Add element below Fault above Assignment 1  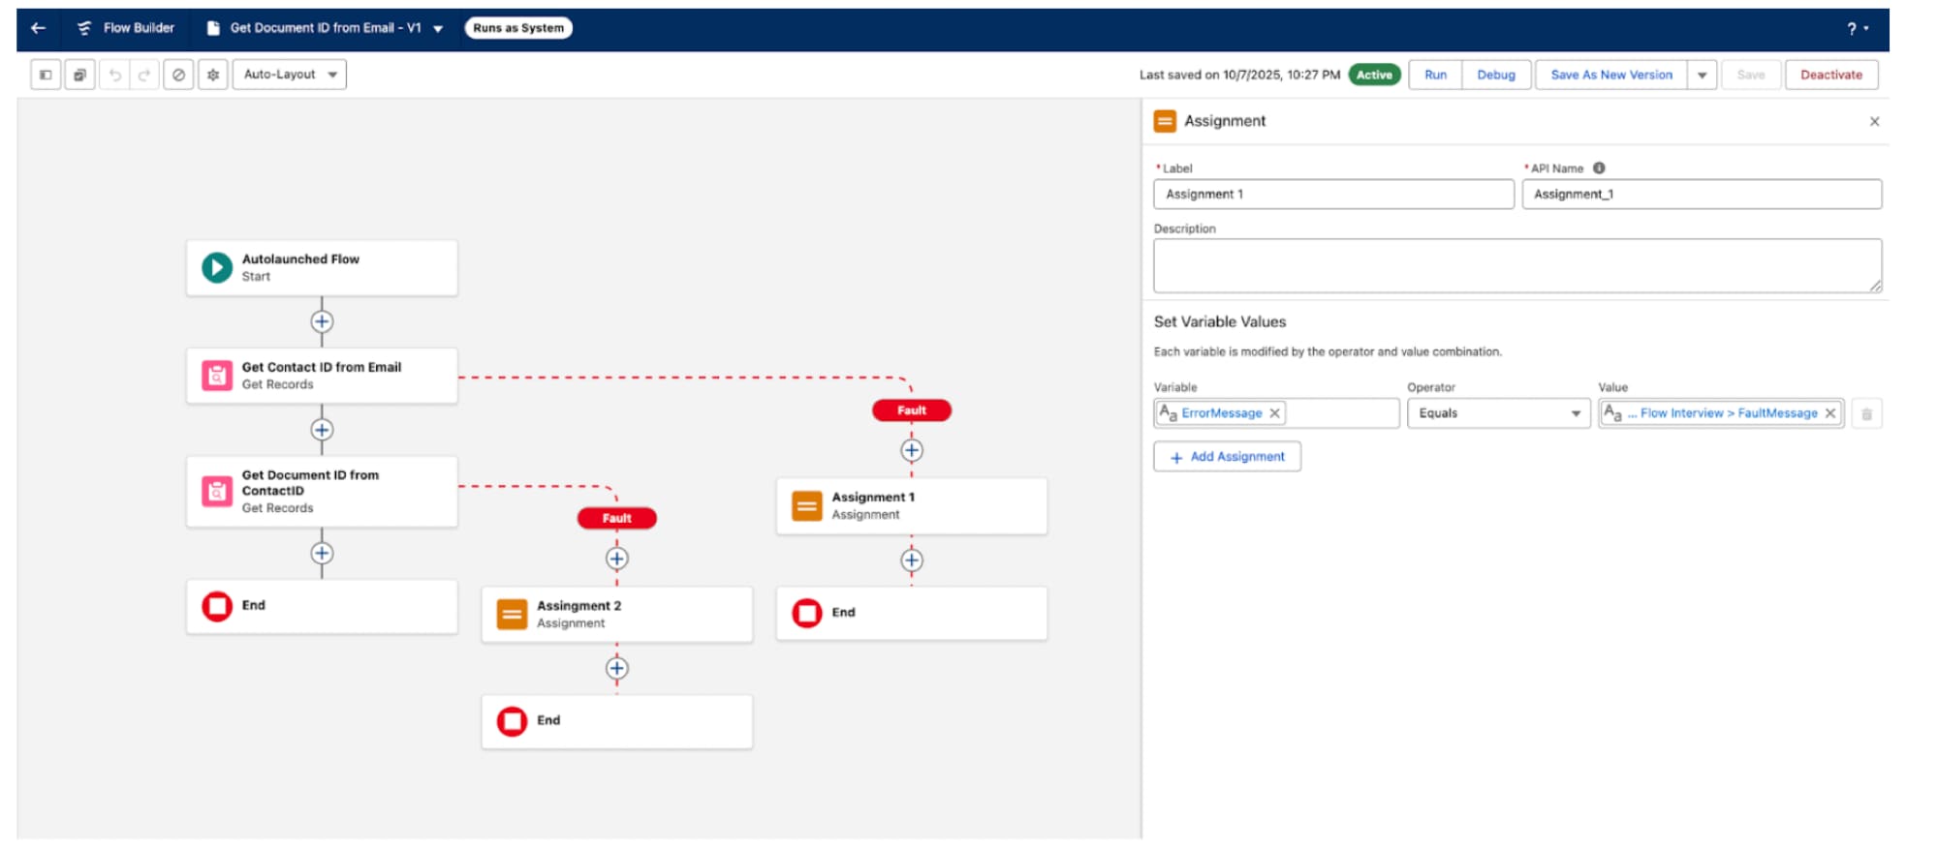point(912,450)
